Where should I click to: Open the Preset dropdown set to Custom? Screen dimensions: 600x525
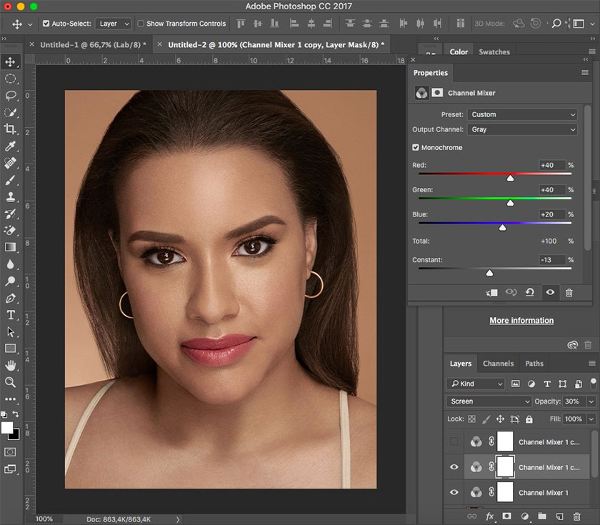pos(521,114)
